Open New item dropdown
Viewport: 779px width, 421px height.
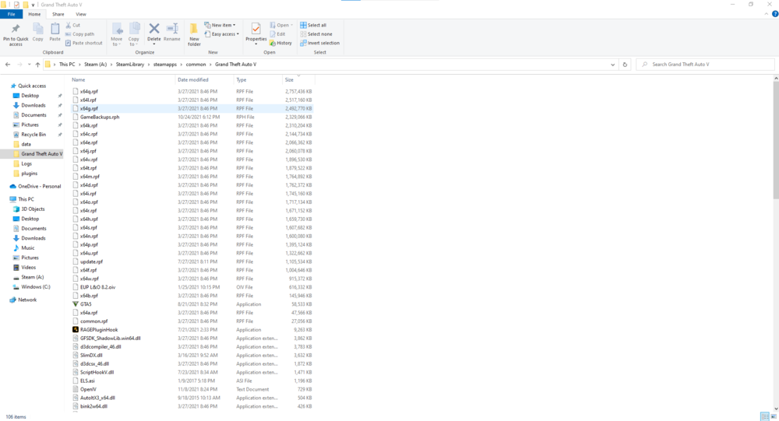220,25
